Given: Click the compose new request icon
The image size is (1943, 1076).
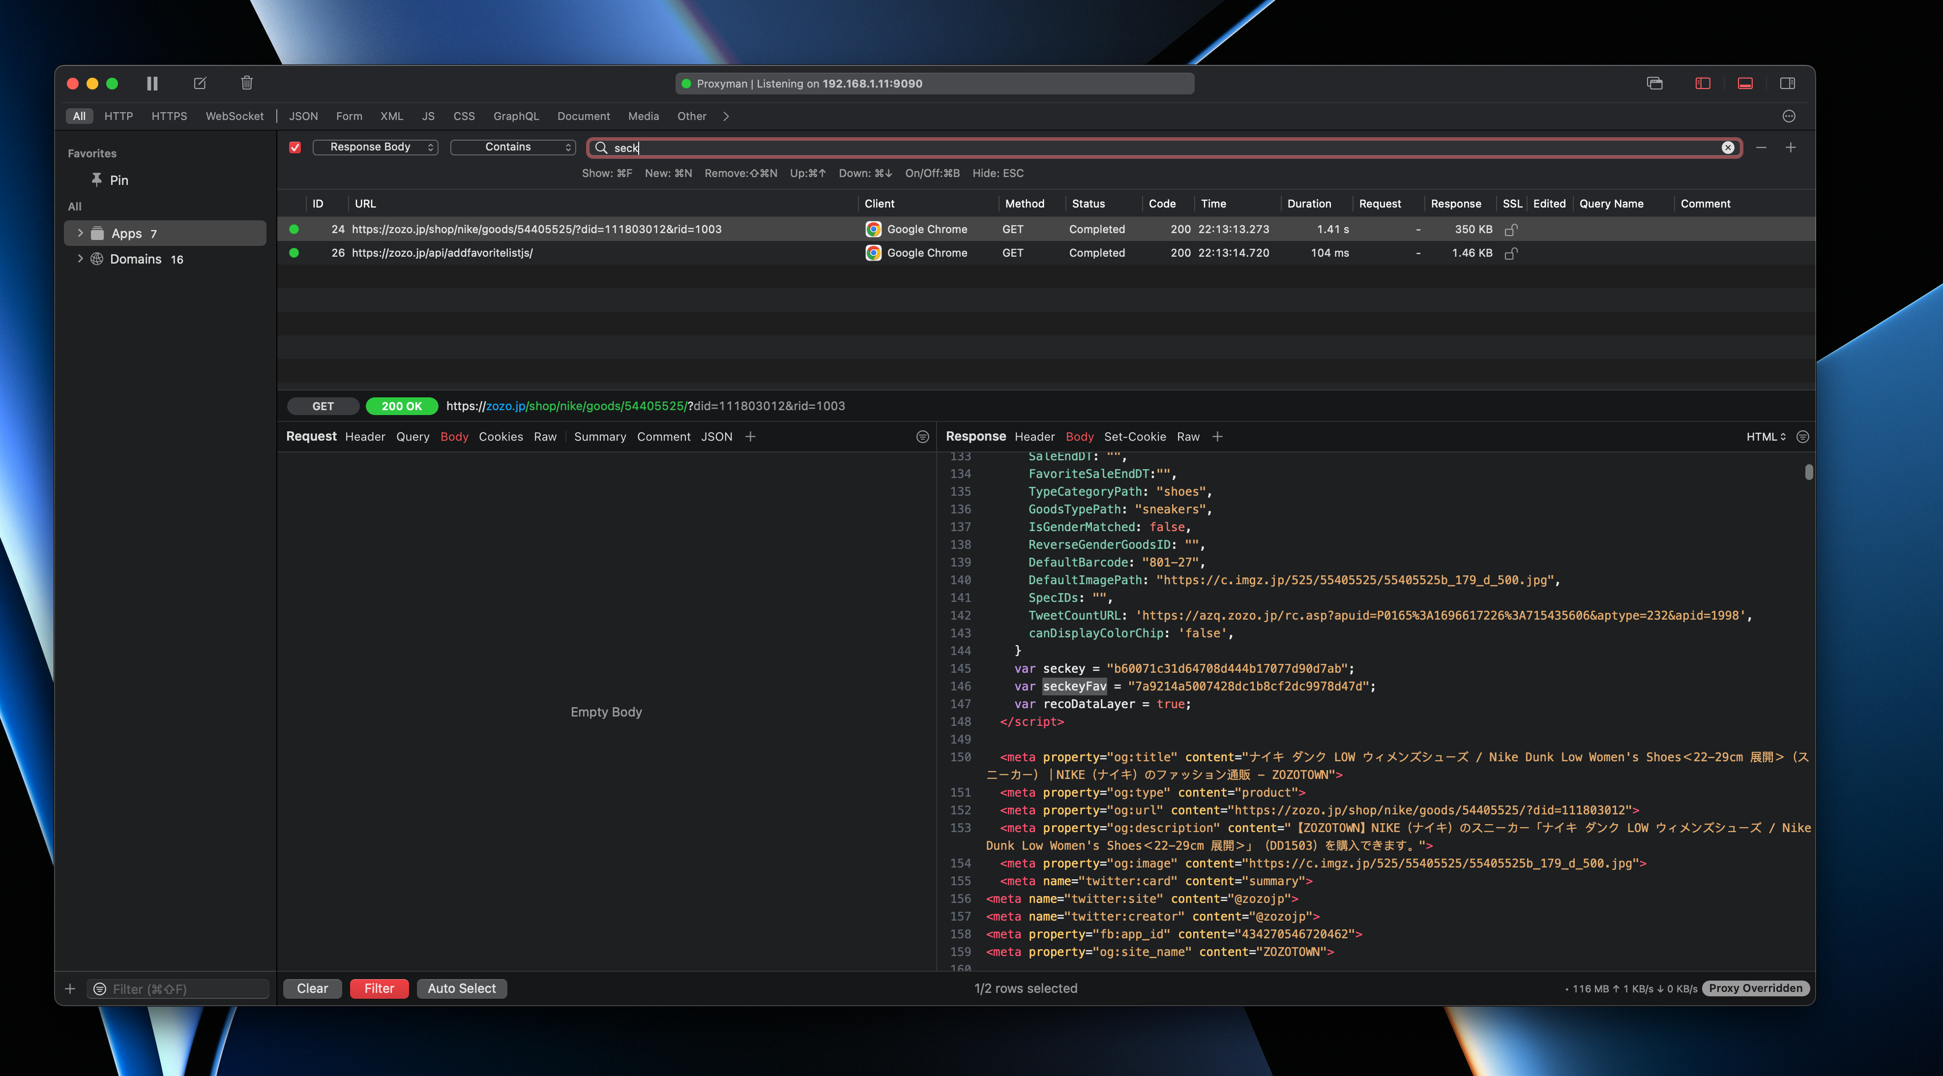Looking at the screenshot, I should coord(200,83).
